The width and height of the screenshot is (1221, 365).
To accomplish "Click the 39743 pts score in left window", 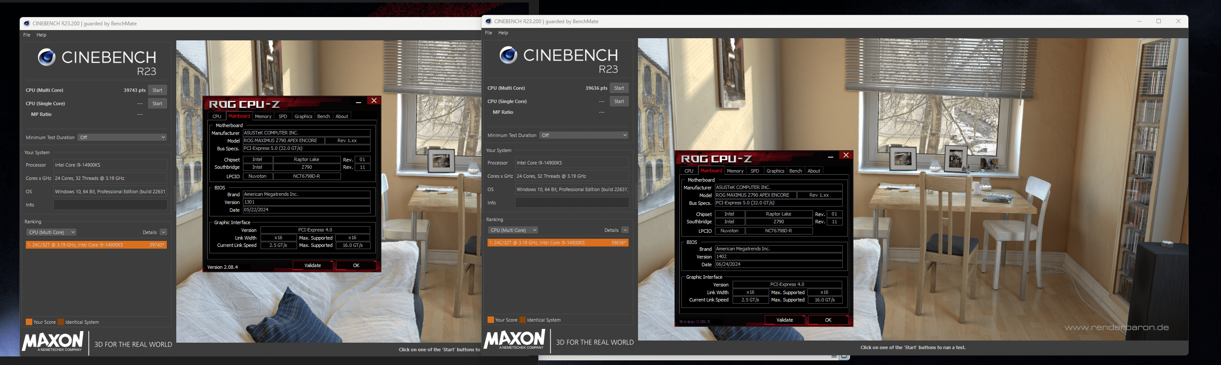I will (134, 90).
